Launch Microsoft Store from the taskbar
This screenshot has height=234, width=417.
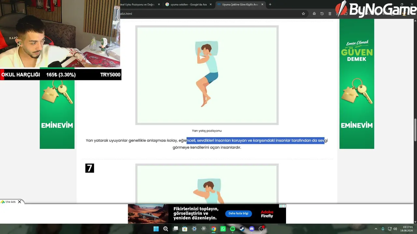[185, 229]
